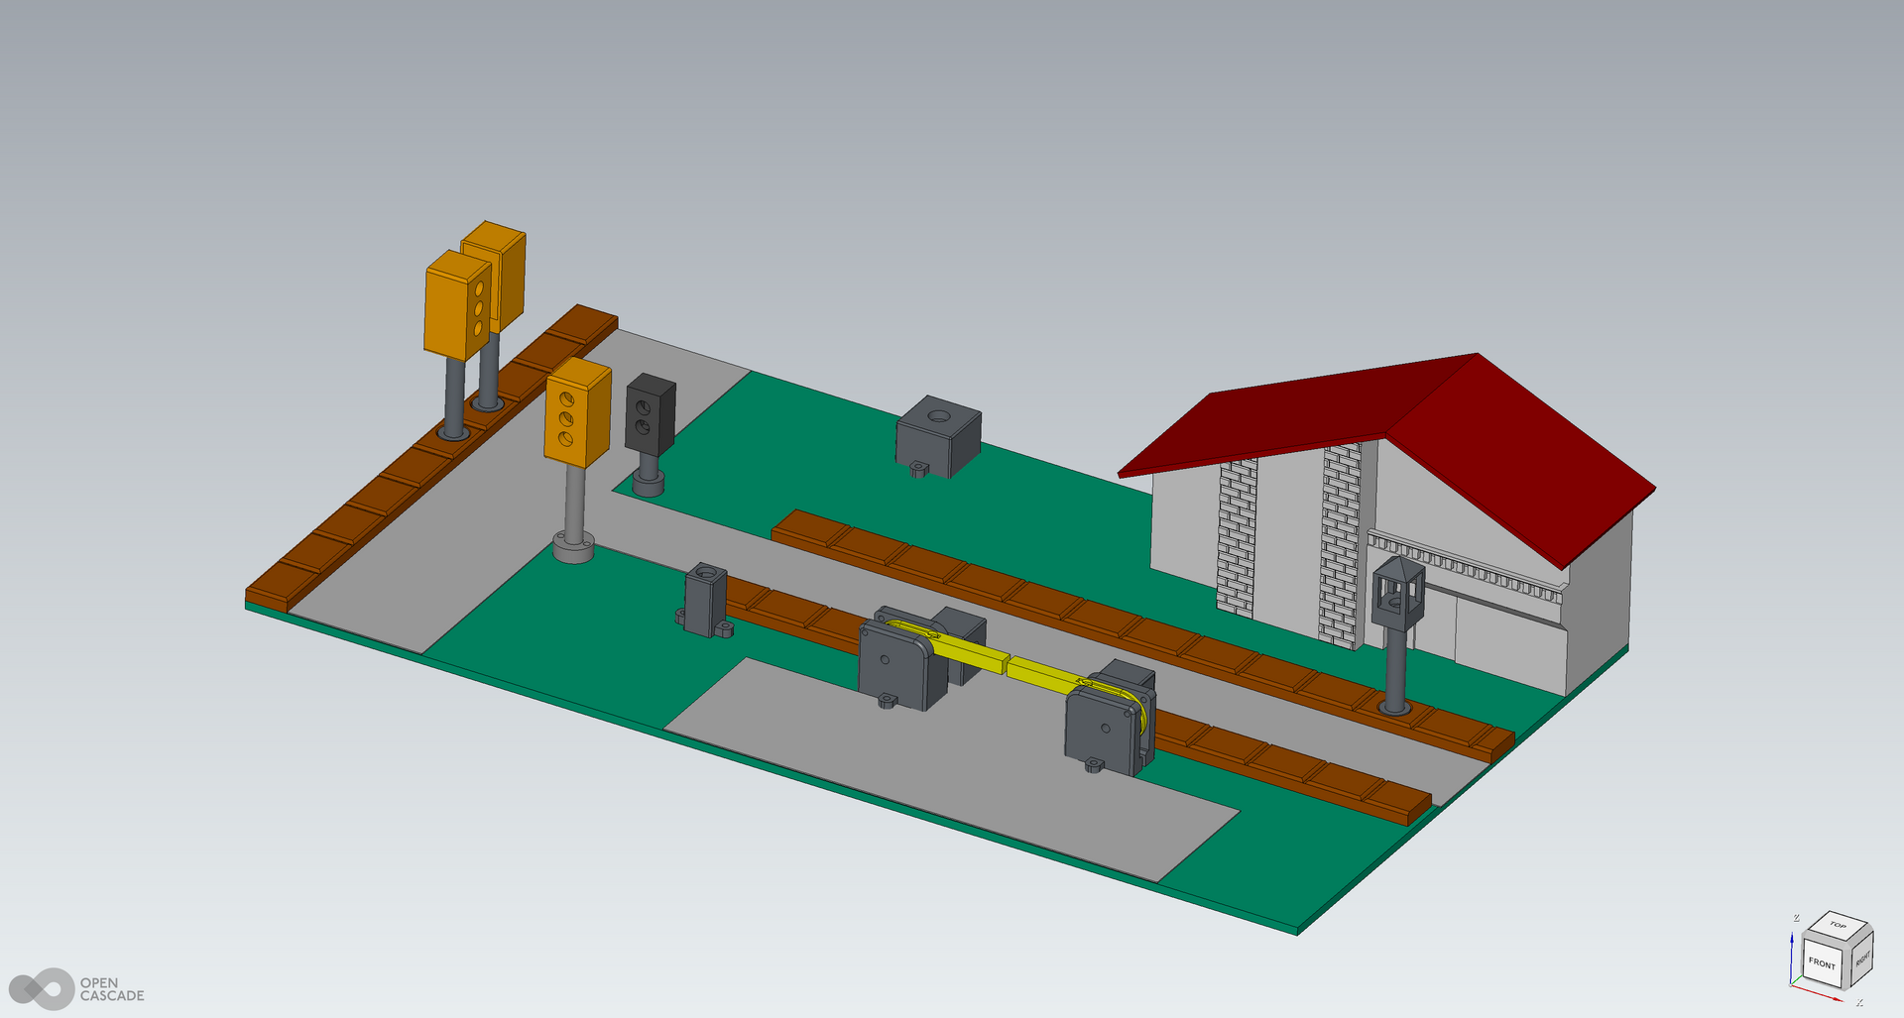Select the gray cube block on the green lawn
This screenshot has height=1018, width=1904.
(x=938, y=436)
